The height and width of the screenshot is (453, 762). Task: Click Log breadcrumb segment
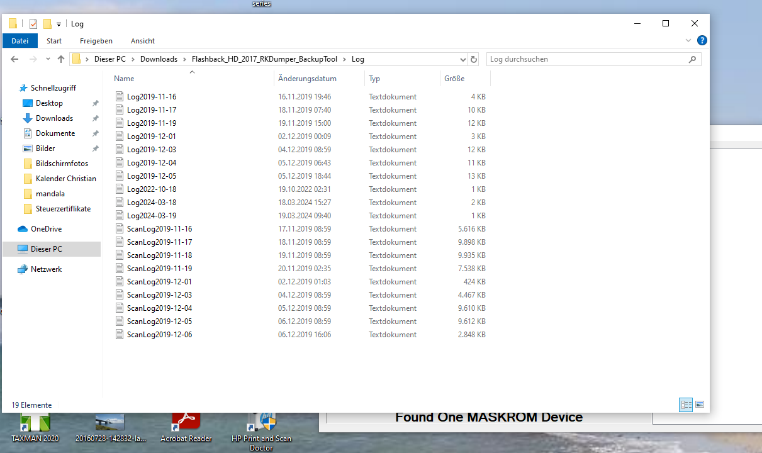tap(357, 59)
